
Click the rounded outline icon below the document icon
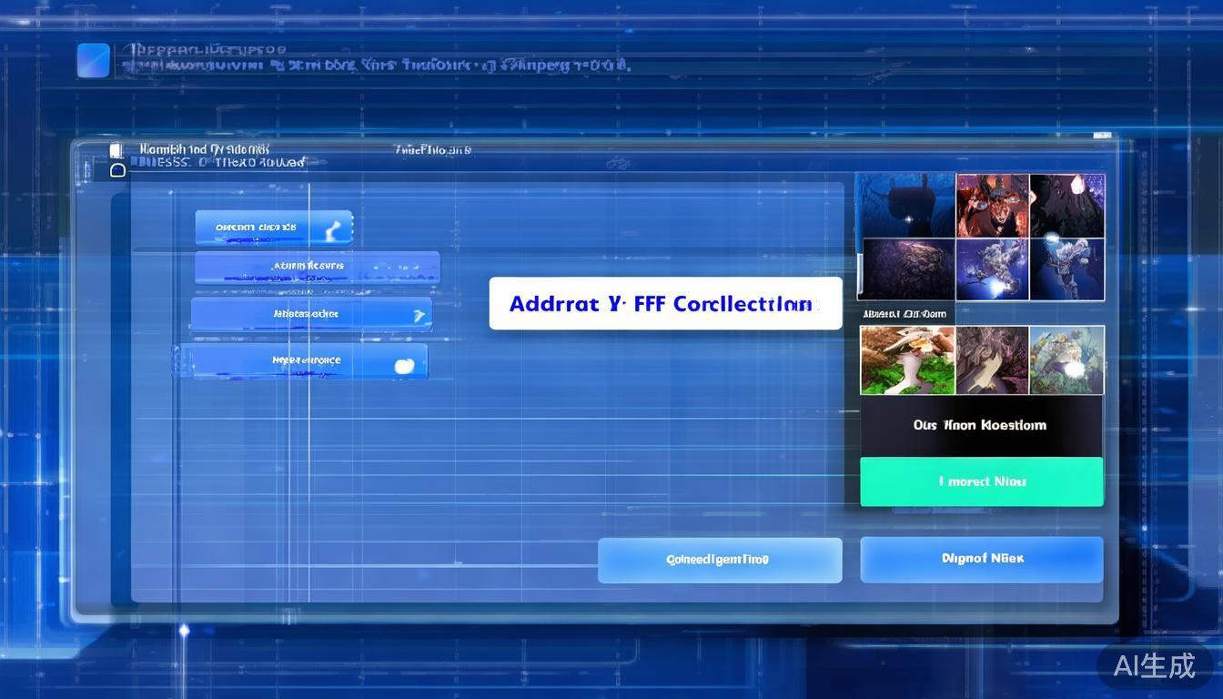[x=117, y=170]
